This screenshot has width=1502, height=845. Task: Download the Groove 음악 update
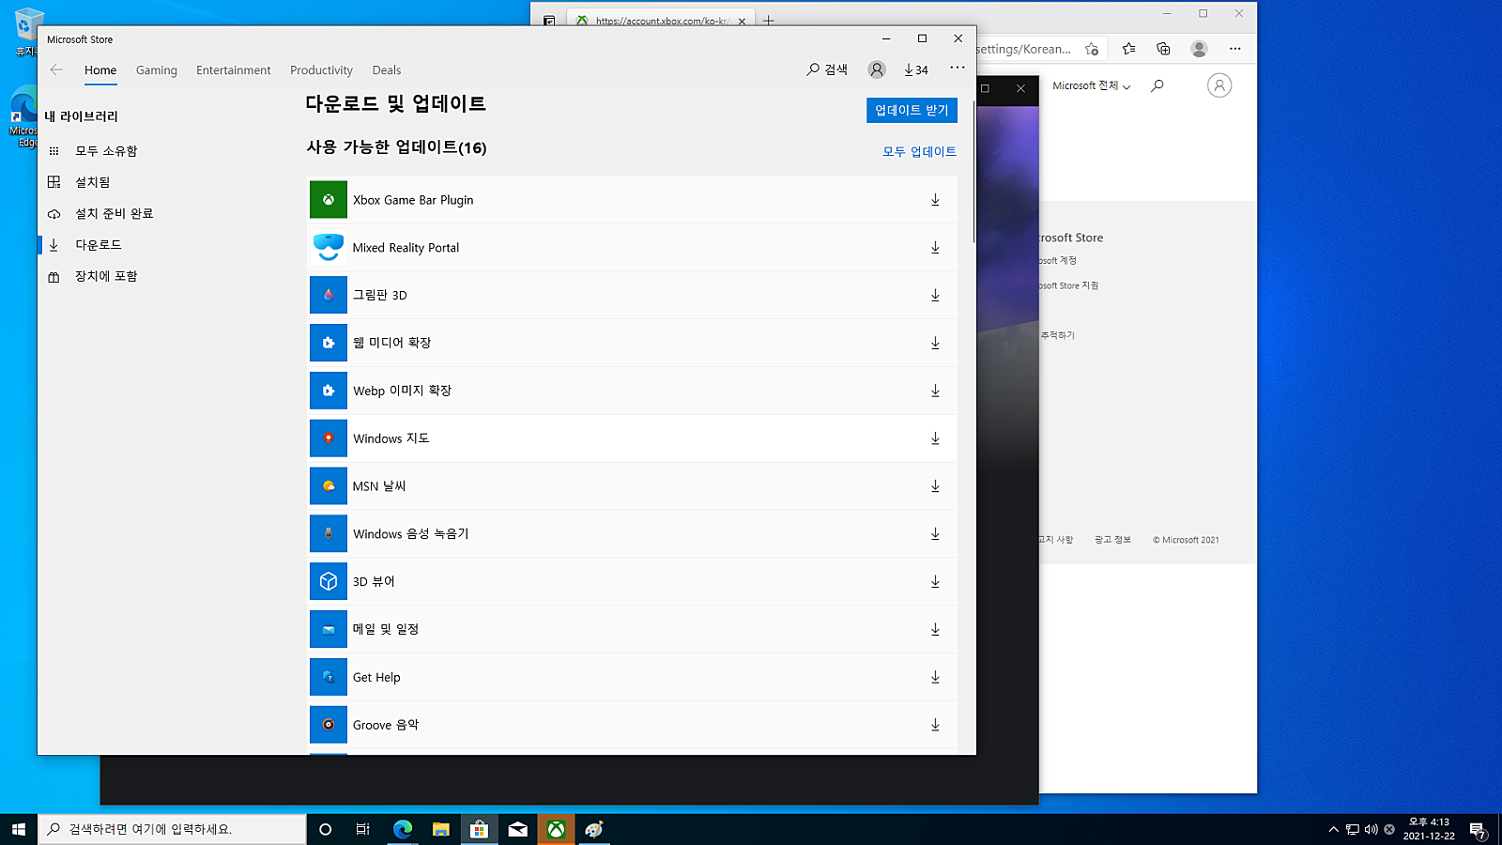[x=935, y=725]
